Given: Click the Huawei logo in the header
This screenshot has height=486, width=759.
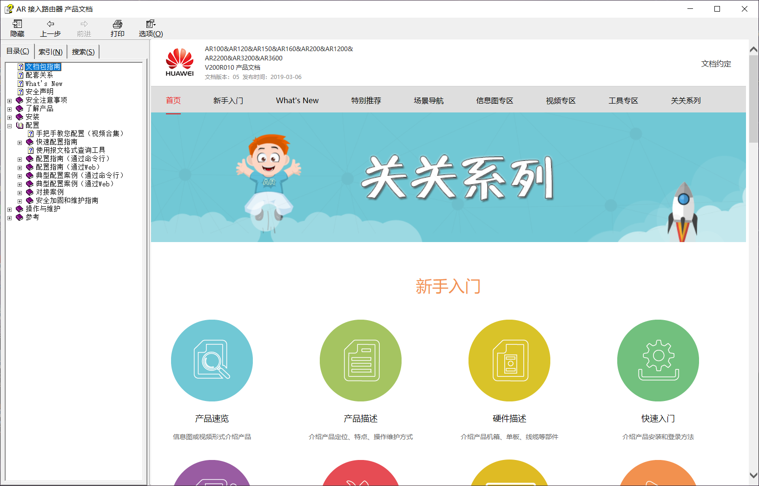Looking at the screenshot, I should 180,62.
